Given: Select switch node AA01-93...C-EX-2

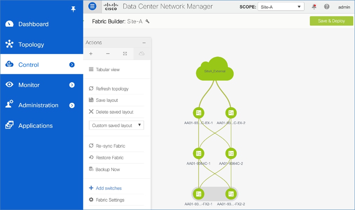Looking at the screenshot, I should tap(231, 113).
